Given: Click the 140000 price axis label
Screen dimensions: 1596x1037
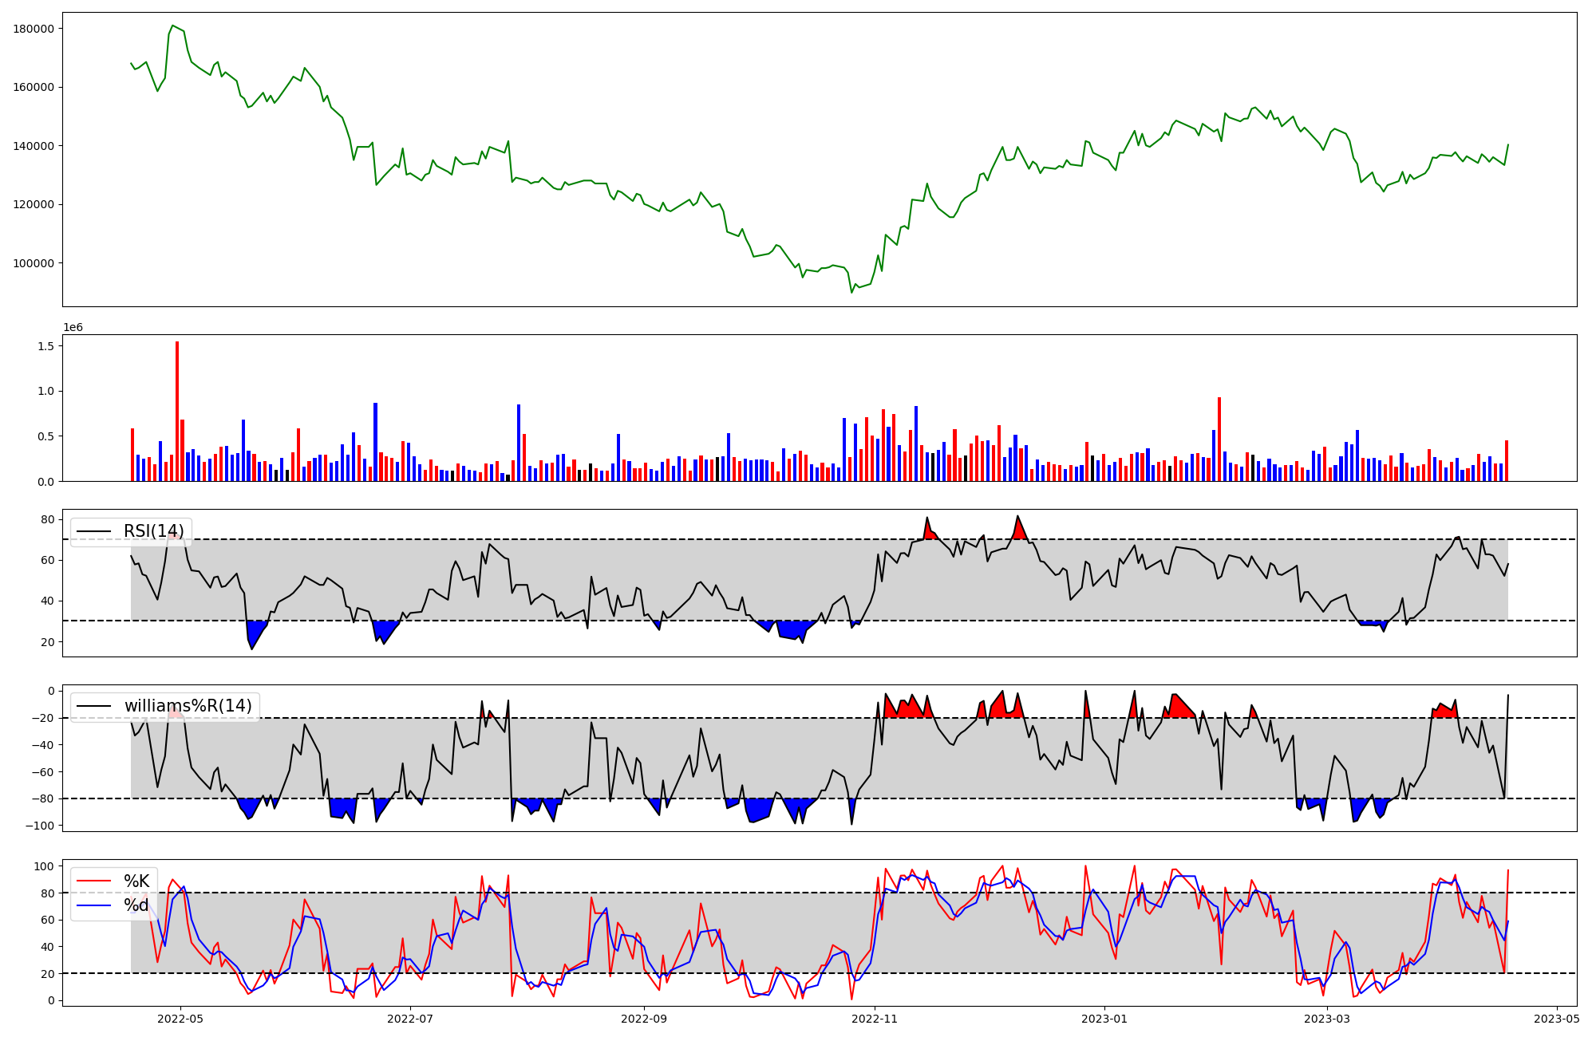Looking at the screenshot, I should 34,146.
